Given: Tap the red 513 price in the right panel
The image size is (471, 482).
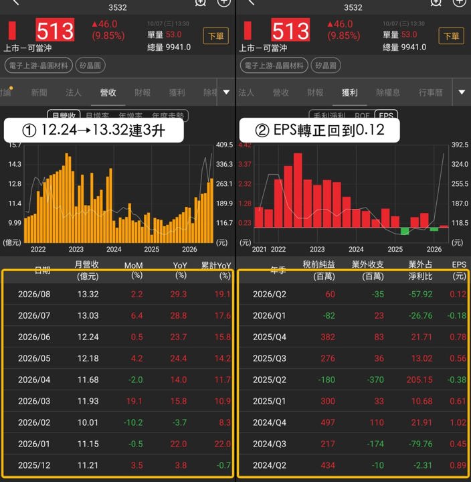Looking at the screenshot, I should pos(290,30).
